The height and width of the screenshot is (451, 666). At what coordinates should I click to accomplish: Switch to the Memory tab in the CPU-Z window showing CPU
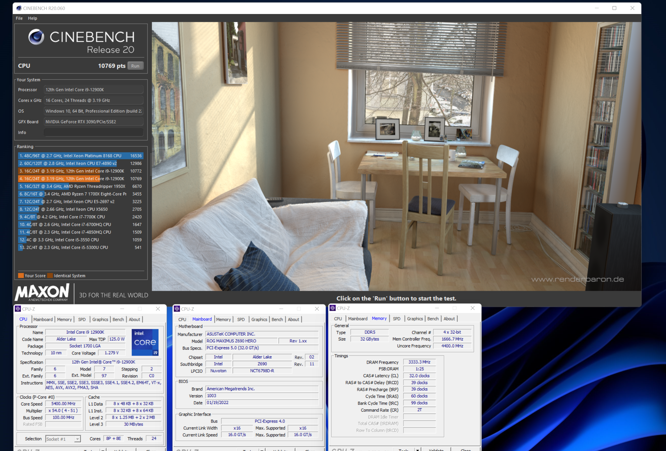[64, 319]
